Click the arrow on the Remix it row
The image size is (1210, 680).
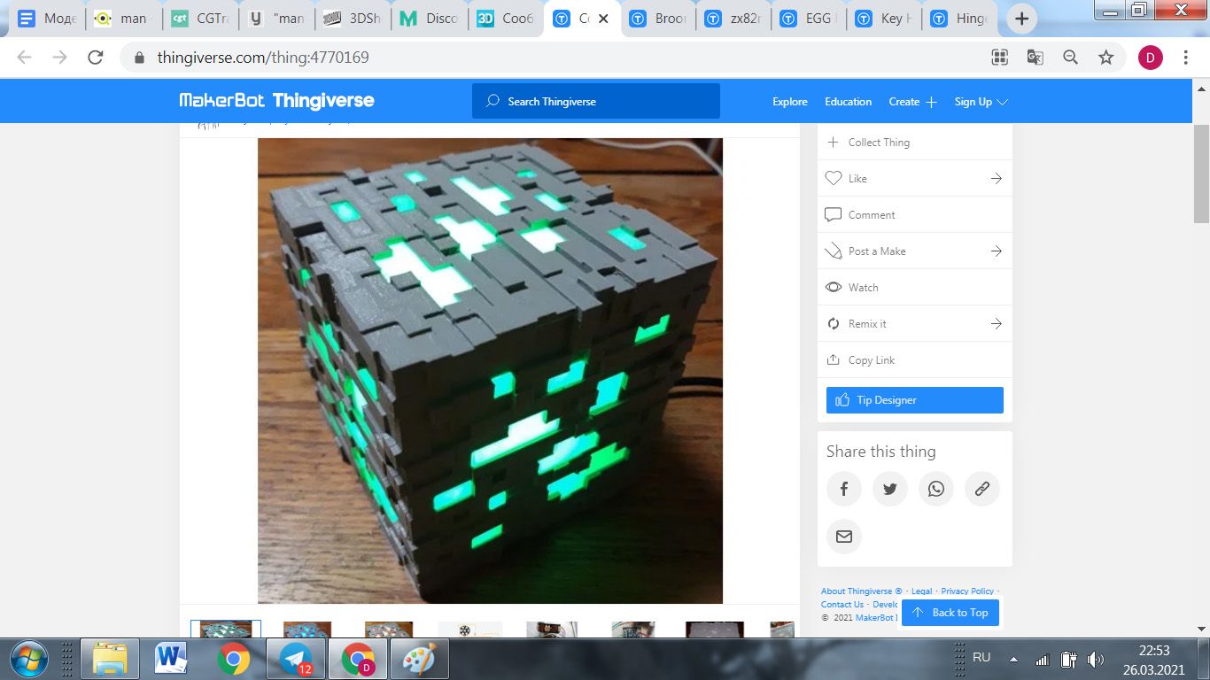click(x=997, y=323)
